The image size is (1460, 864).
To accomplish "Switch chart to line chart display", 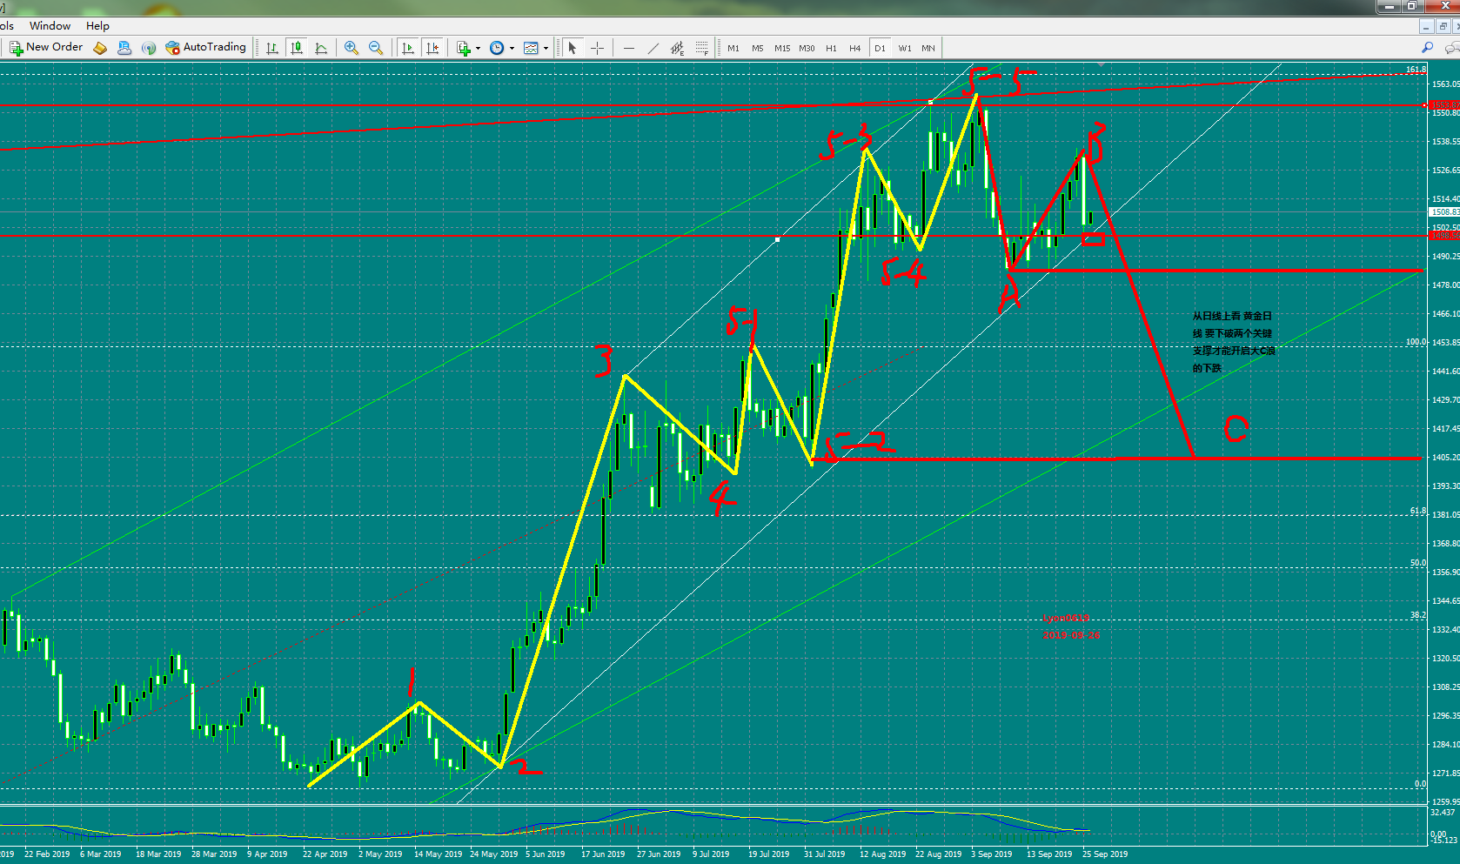I will 321,48.
